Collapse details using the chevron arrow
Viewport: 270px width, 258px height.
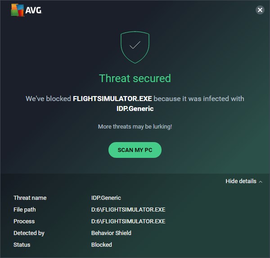pos(261,181)
